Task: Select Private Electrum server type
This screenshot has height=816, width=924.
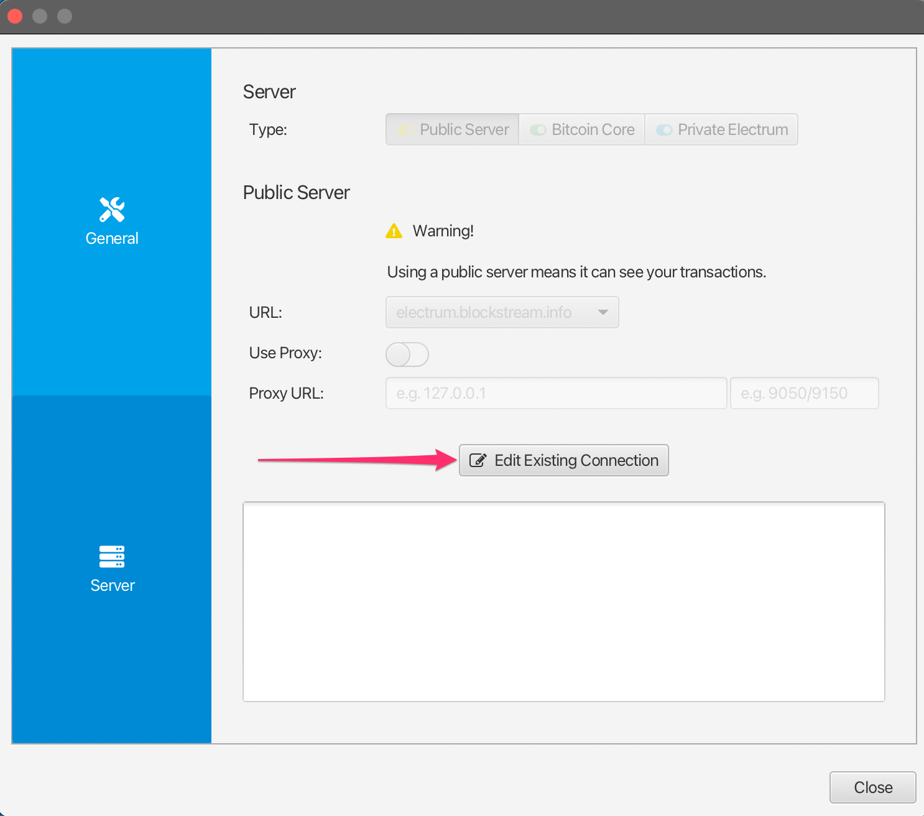Action: pos(721,129)
